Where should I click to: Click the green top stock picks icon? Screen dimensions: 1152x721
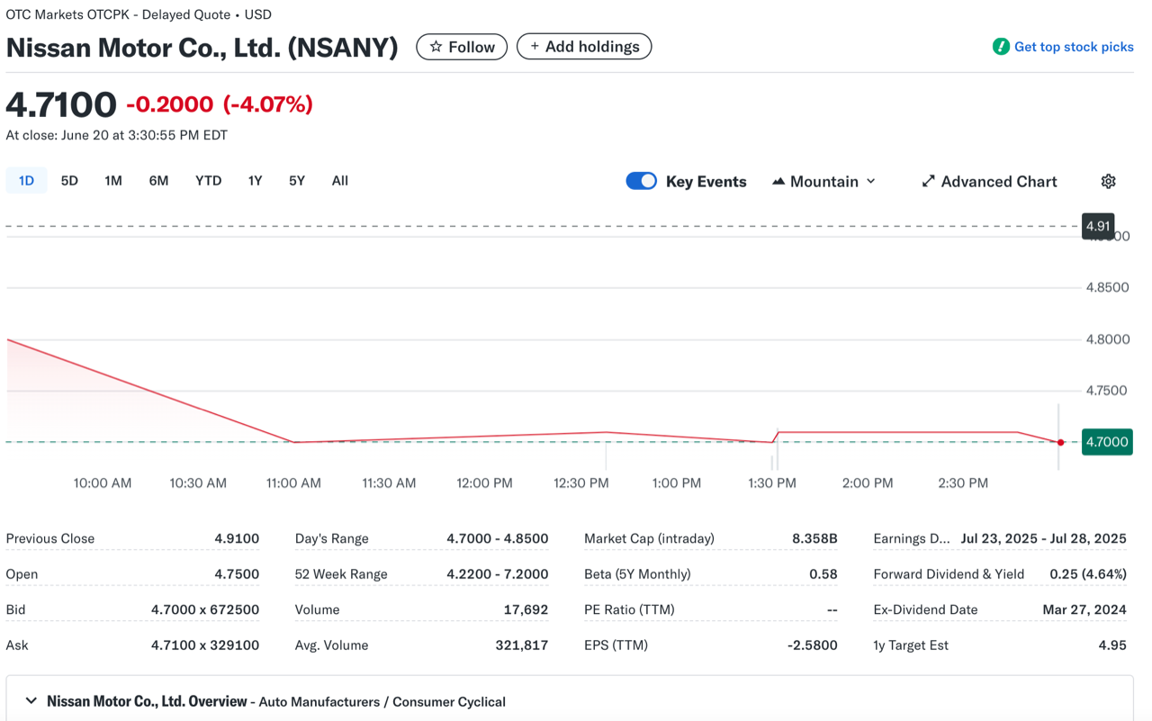click(1000, 47)
